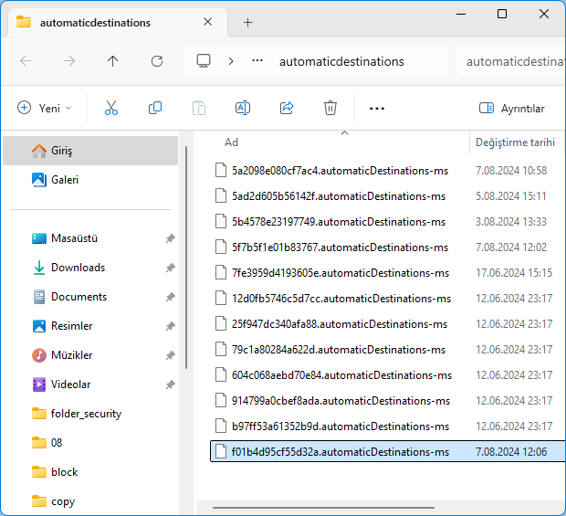Sort by Değiştirme tarihi column

click(515, 142)
